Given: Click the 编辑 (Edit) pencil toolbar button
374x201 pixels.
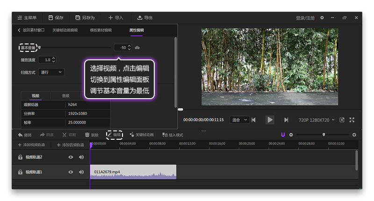Looking at the screenshot, I should pyautogui.click(x=114, y=135).
